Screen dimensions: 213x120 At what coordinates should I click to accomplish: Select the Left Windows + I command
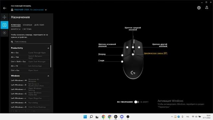30,89
